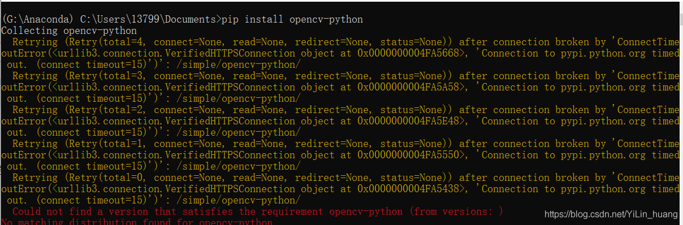Viewport: 683px width, 225px height.
Task: Click the 'Retry(total=3' warning text
Action: [x=107, y=76]
